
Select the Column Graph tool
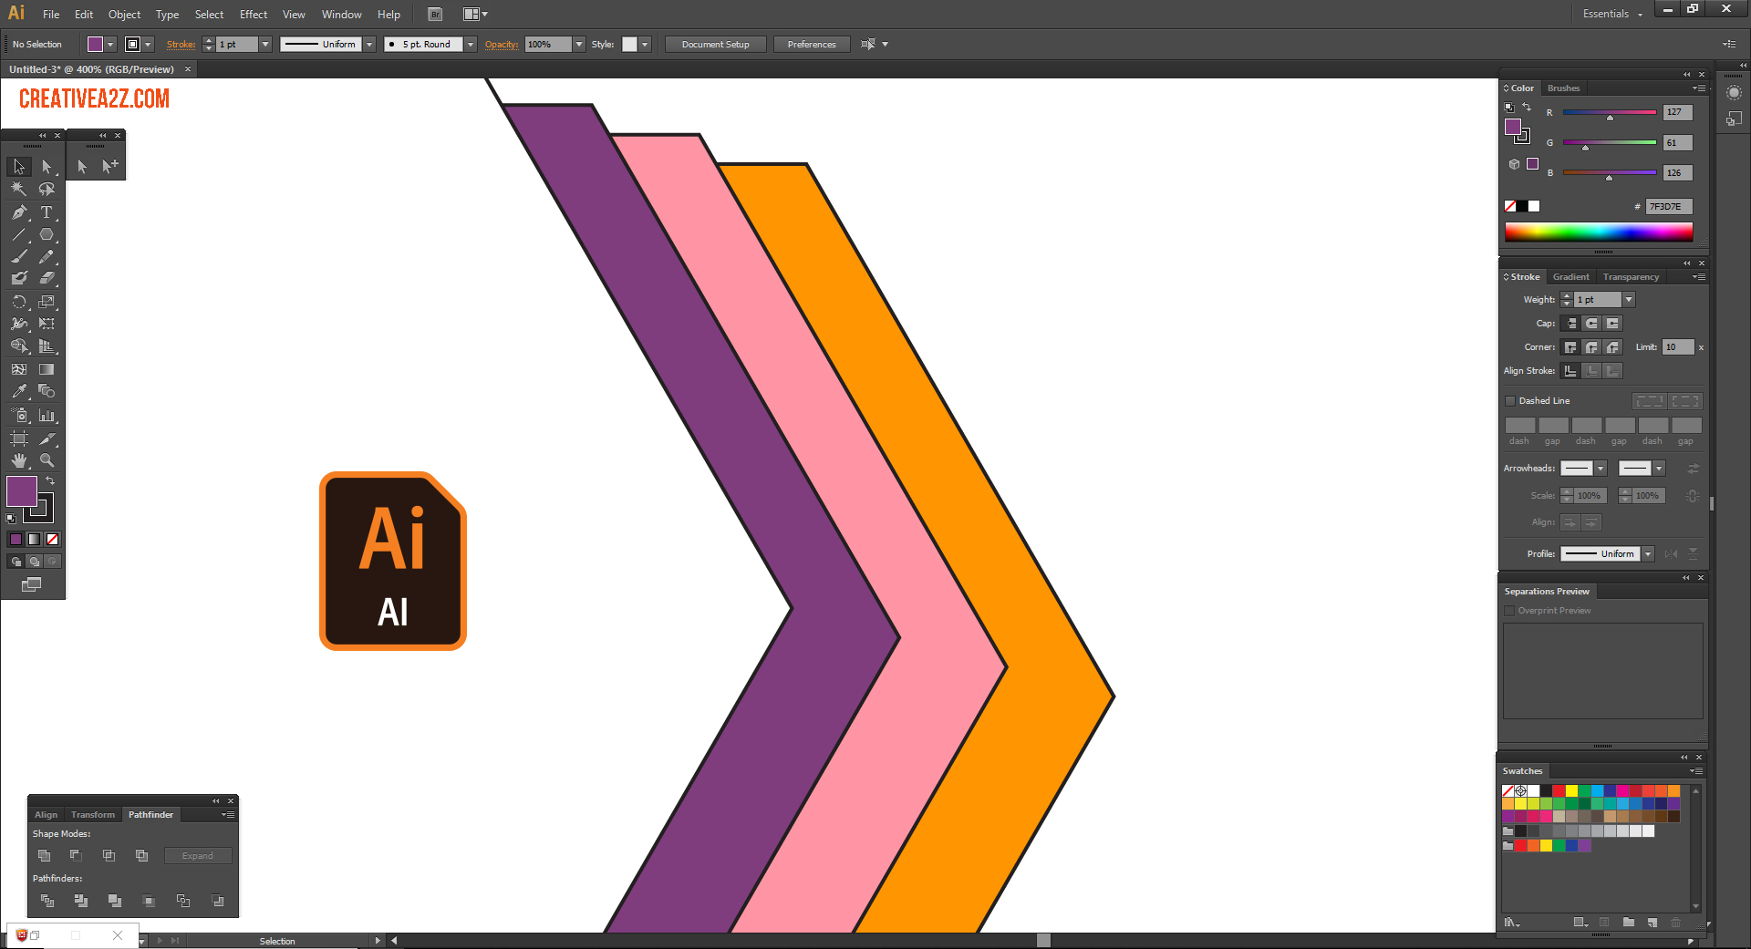(47, 415)
